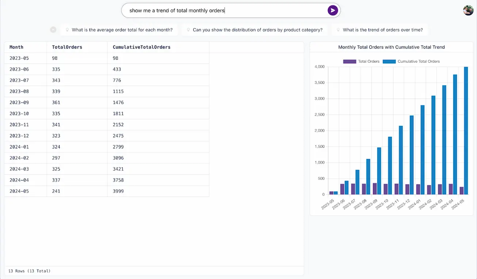Image resolution: width=477 pixels, height=279 pixels.
Task: Click the purple legend color swatch
Action: pos(349,61)
